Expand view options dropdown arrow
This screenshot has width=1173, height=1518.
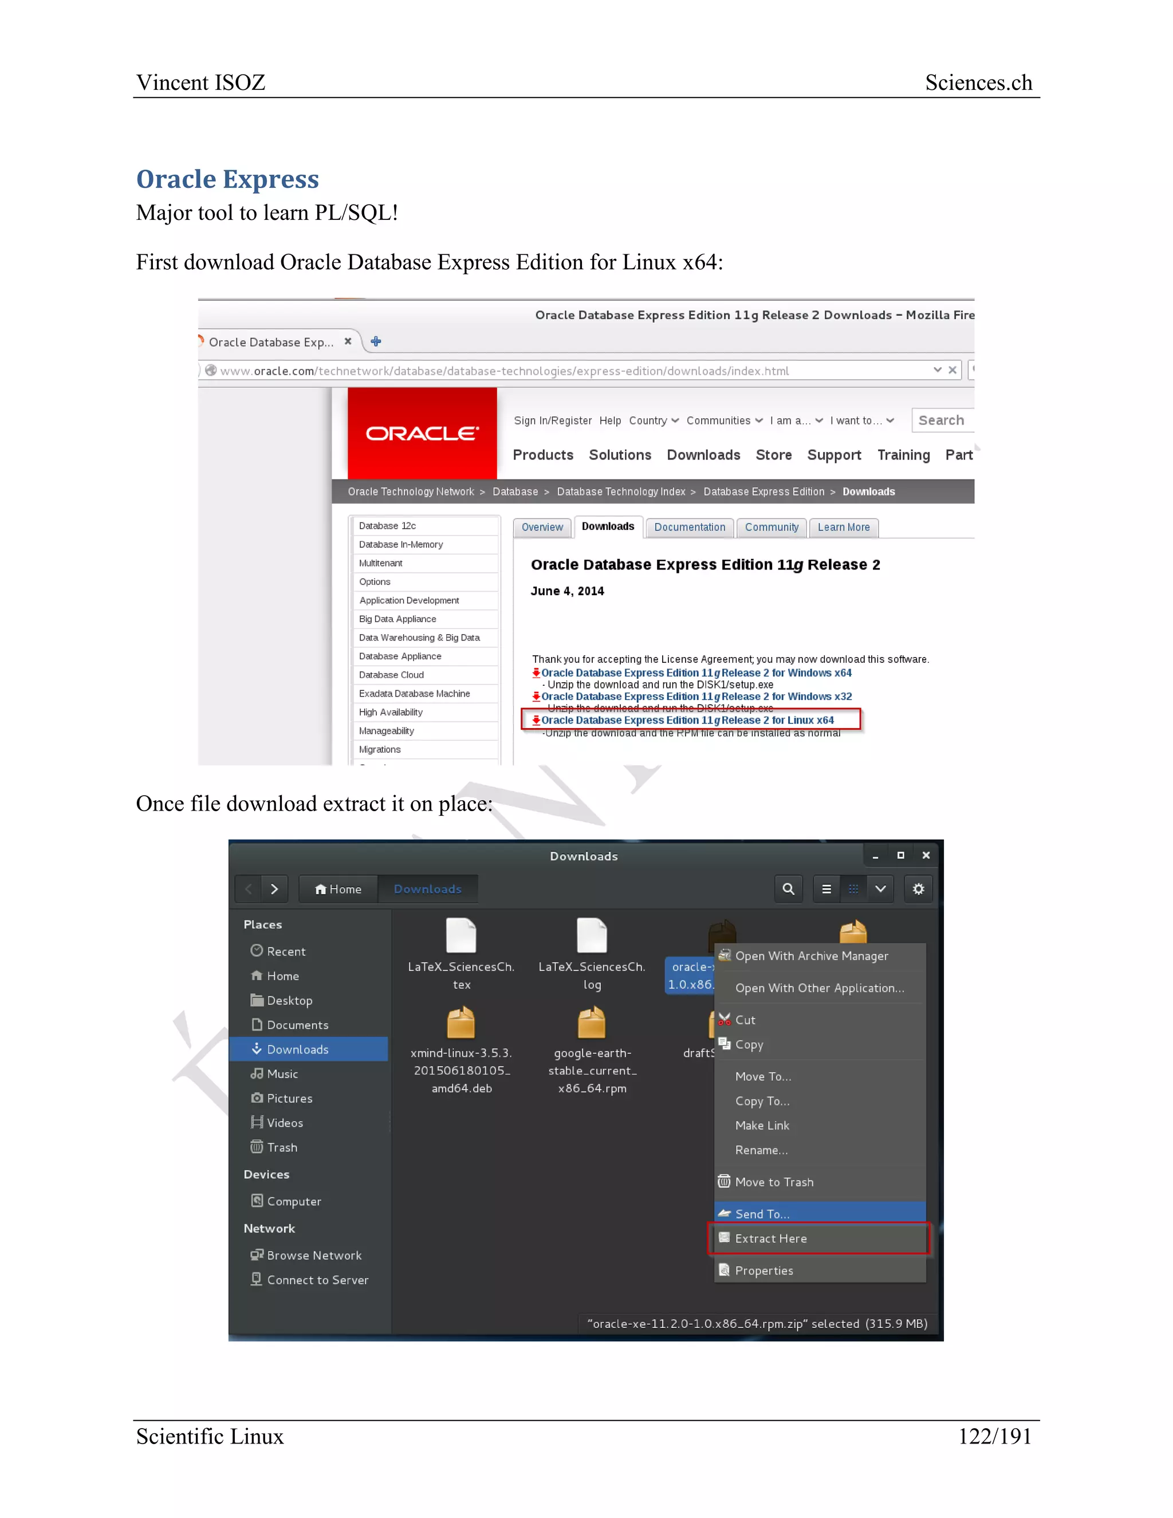[880, 889]
